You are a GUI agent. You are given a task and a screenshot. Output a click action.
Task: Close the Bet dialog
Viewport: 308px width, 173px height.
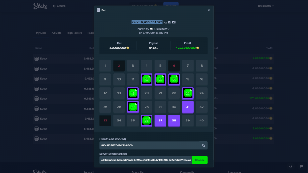(209, 10)
